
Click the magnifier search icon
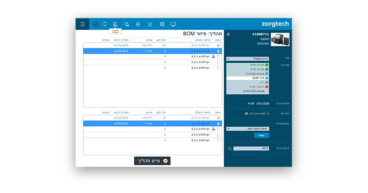pos(230,148)
